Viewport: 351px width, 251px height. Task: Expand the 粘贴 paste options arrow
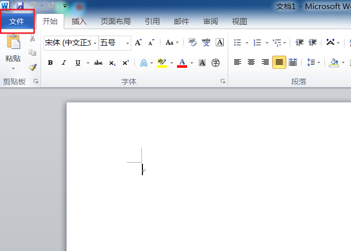coord(13,68)
